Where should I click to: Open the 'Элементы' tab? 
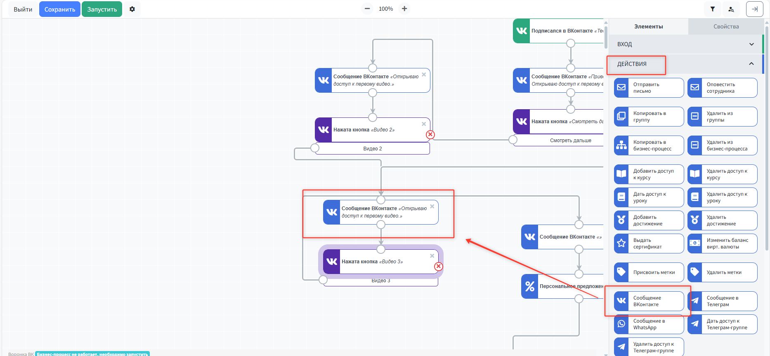[648, 26]
